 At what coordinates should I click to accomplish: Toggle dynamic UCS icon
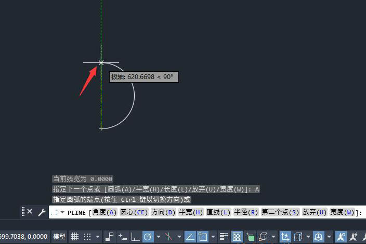(285, 237)
